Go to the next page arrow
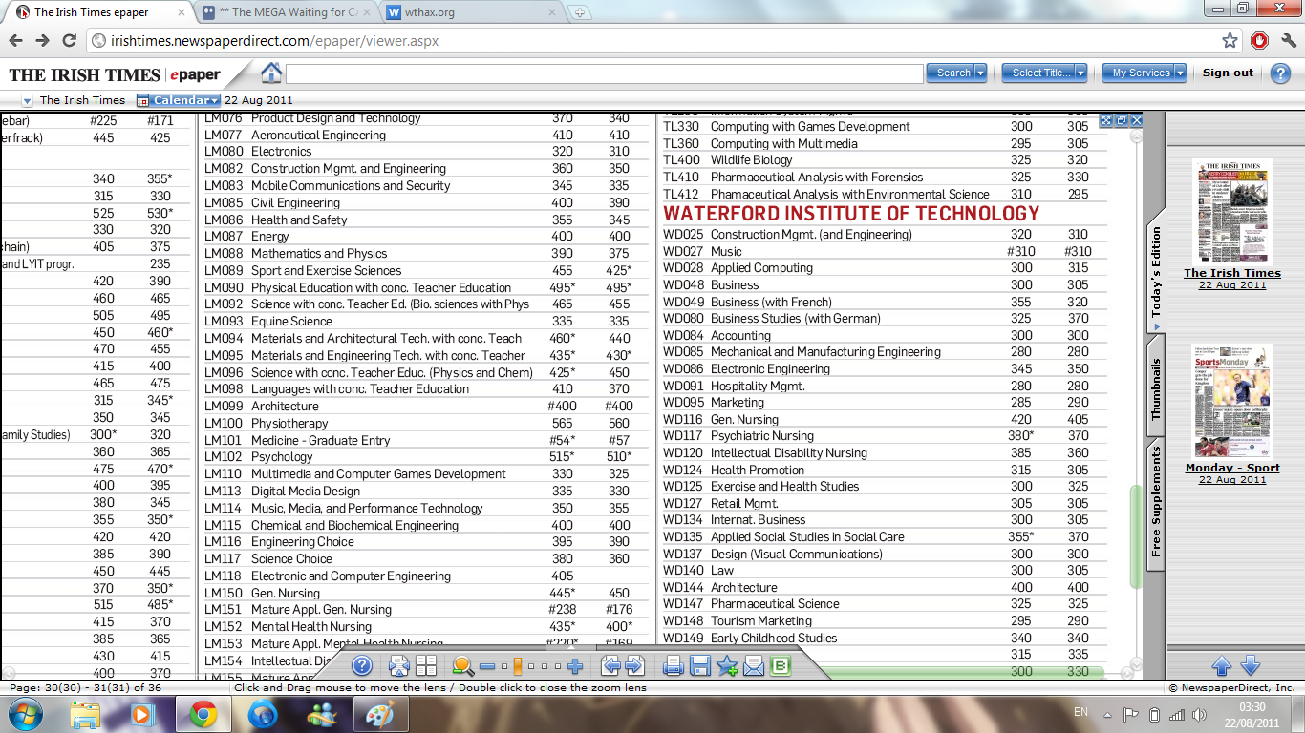The image size is (1305, 733). click(x=633, y=666)
